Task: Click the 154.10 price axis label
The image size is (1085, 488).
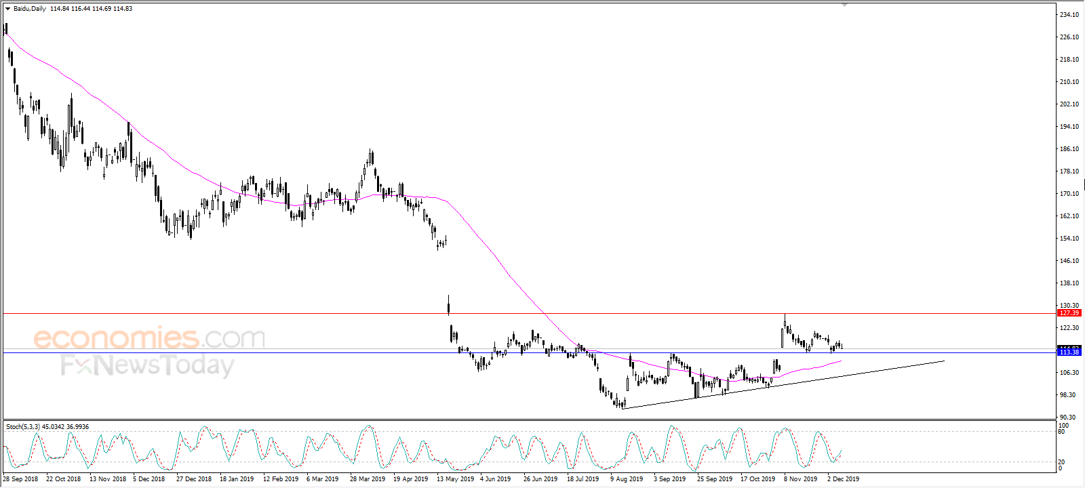Action: coord(1069,239)
